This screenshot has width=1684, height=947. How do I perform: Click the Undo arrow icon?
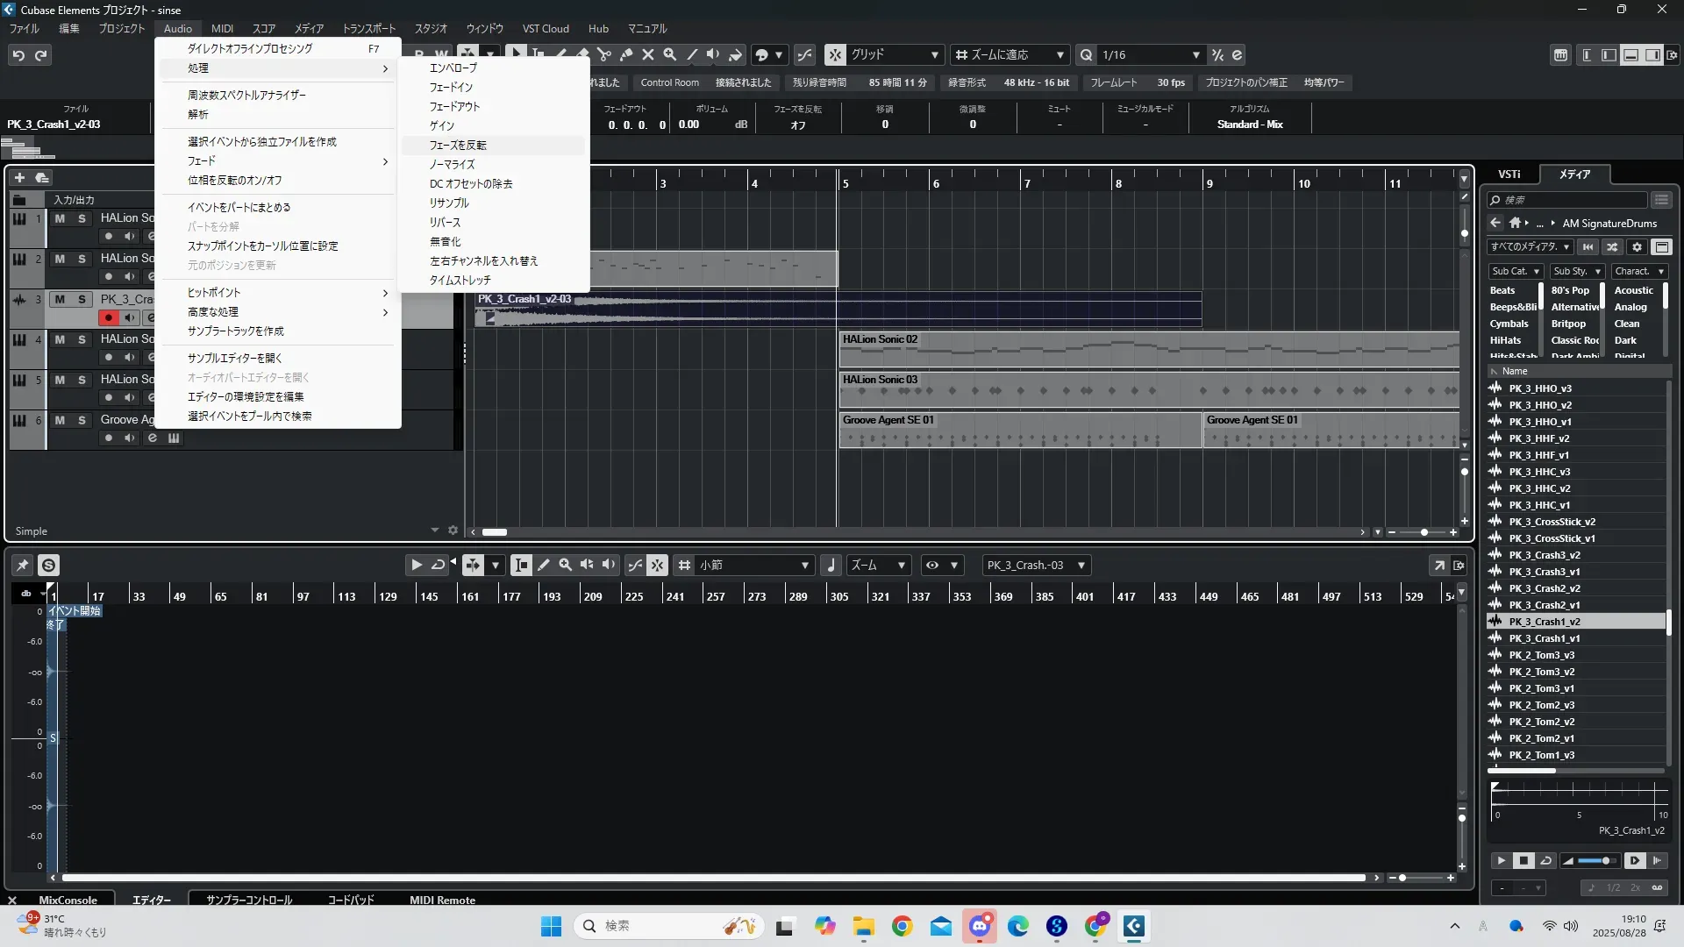pos(18,55)
